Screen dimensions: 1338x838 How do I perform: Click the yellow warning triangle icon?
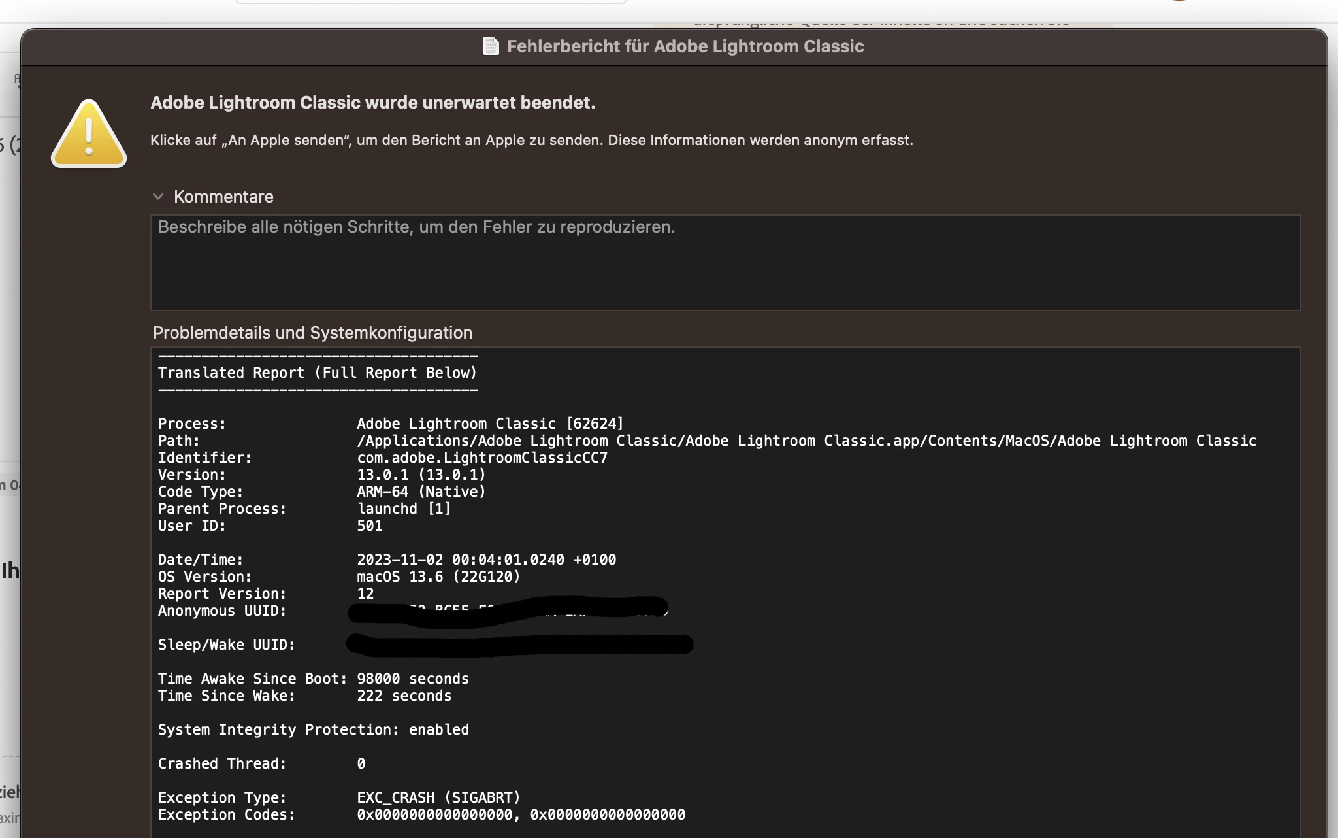(x=89, y=135)
